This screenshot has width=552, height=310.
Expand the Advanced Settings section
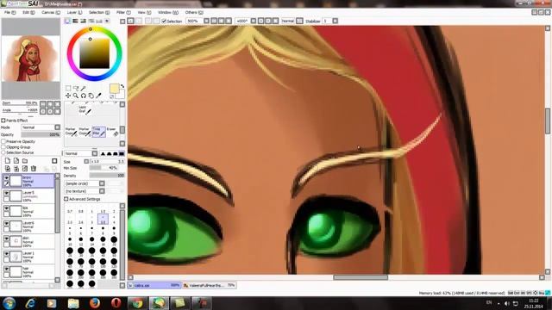pos(66,199)
